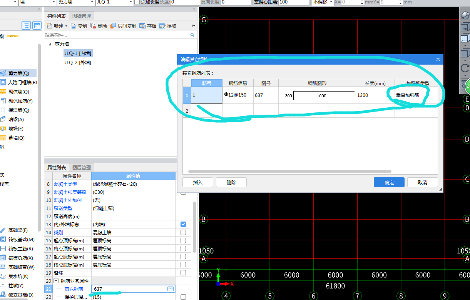Switch to the 属性列表 tab
470x300 pixels.
(57, 167)
